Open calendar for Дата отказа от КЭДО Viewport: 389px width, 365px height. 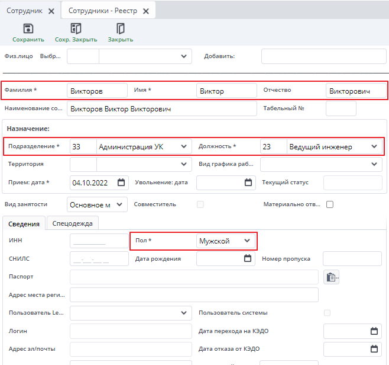coord(374,349)
